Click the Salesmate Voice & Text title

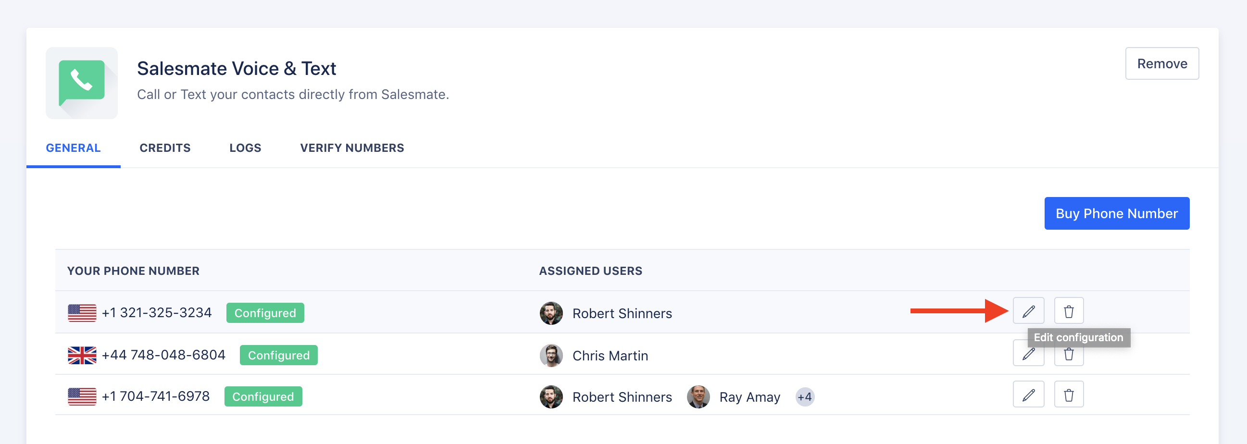(x=236, y=69)
